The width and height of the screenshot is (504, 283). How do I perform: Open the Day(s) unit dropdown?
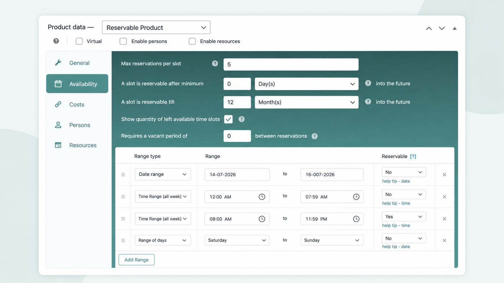[306, 84]
